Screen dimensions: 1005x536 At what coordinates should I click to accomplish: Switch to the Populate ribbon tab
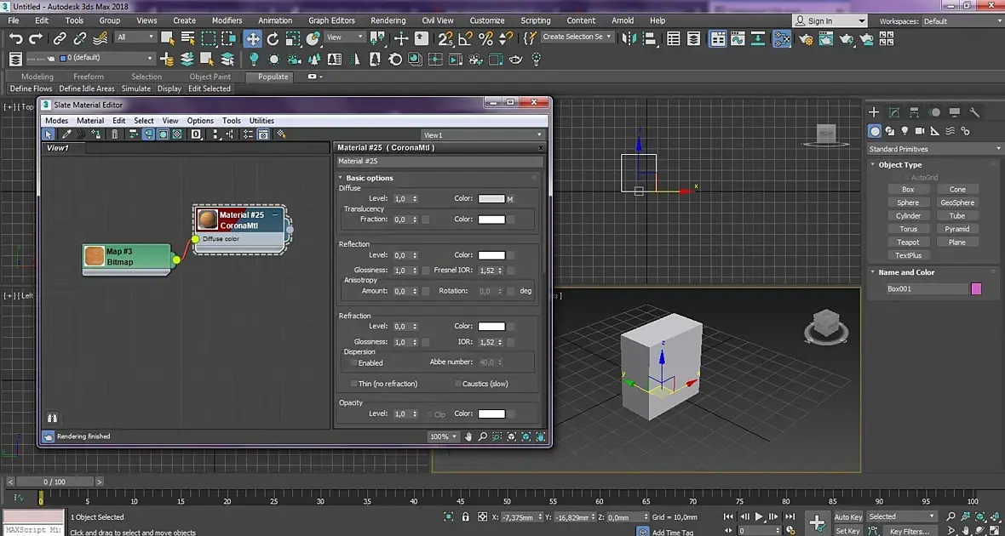273,77
